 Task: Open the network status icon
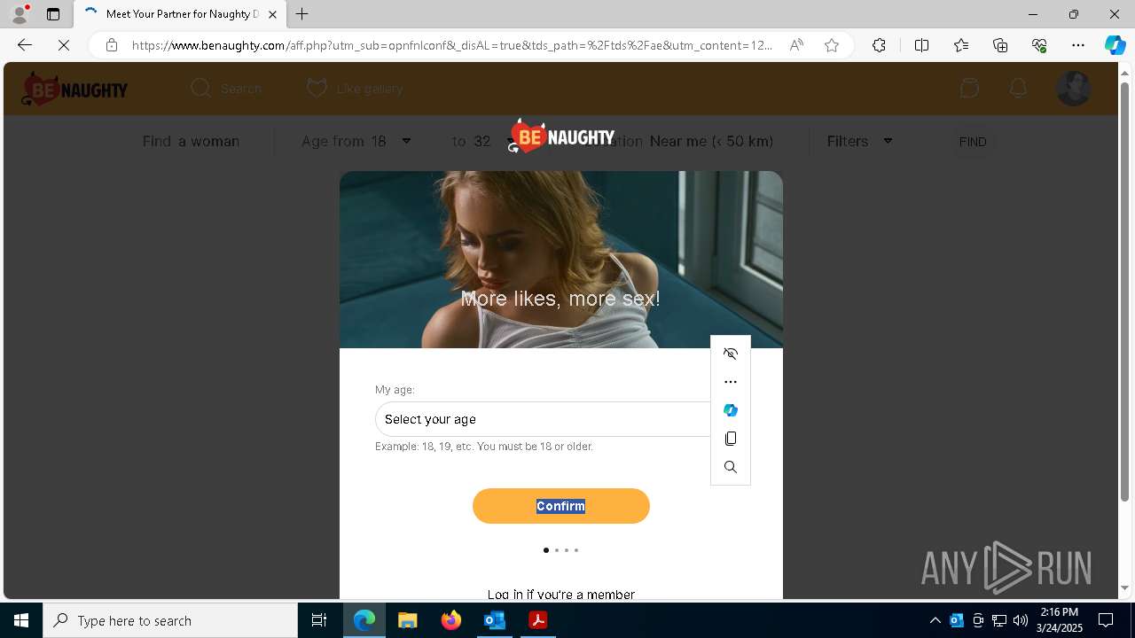999,620
